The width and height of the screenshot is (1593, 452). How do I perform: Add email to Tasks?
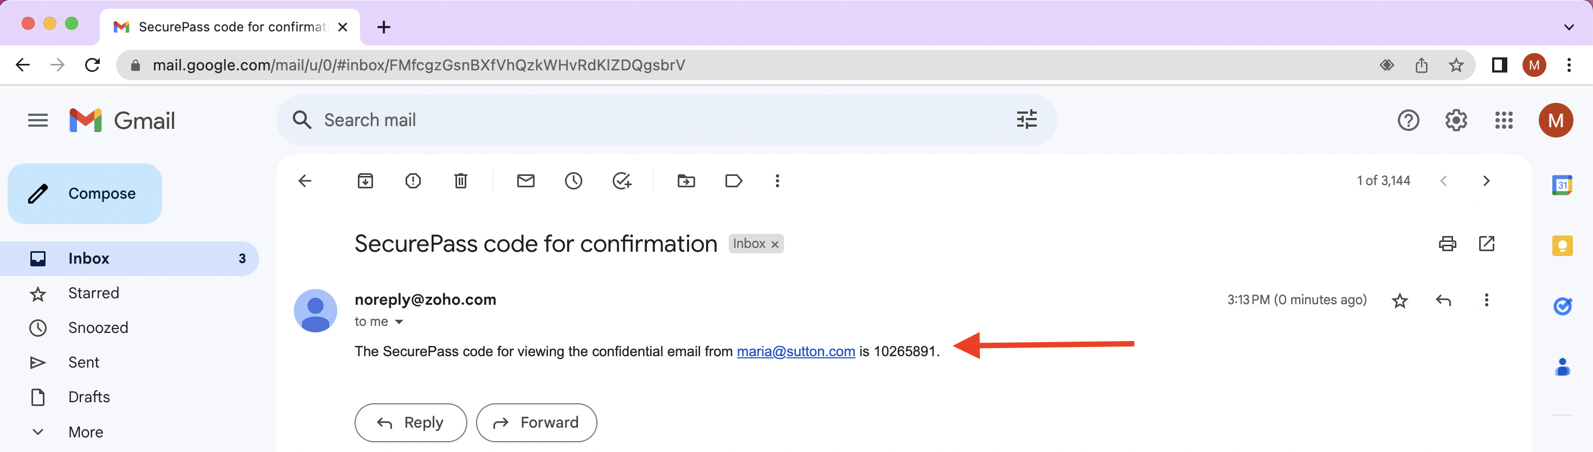click(621, 181)
